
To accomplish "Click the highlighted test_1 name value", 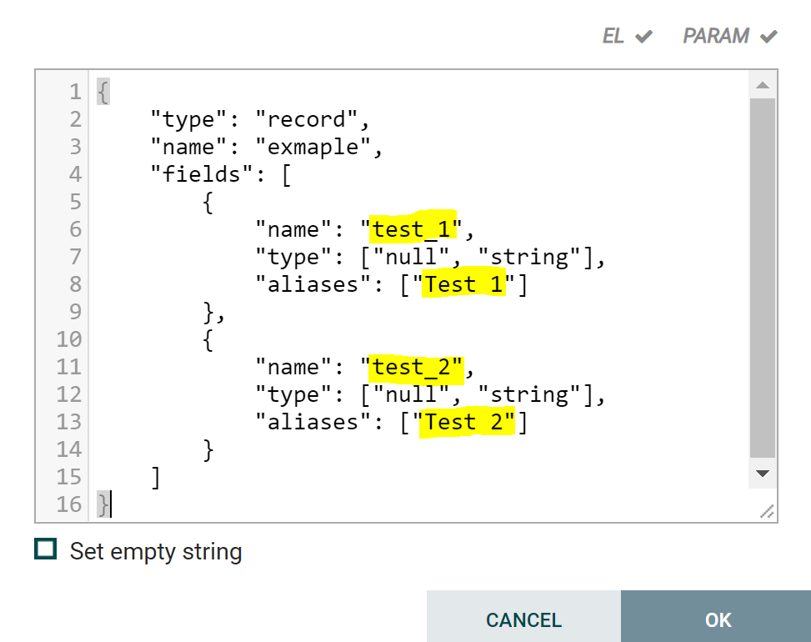I will pos(411,229).
